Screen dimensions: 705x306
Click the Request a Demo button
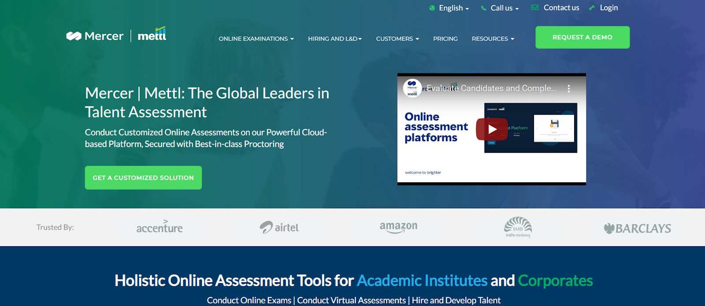[x=583, y=37]
